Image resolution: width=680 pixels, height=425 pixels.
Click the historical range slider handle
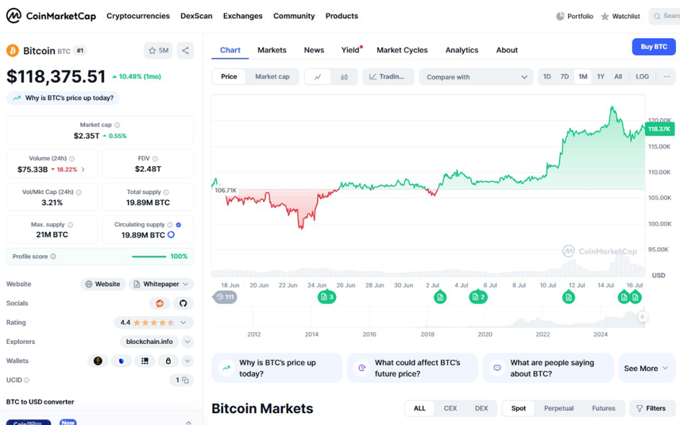pos(642,317)
